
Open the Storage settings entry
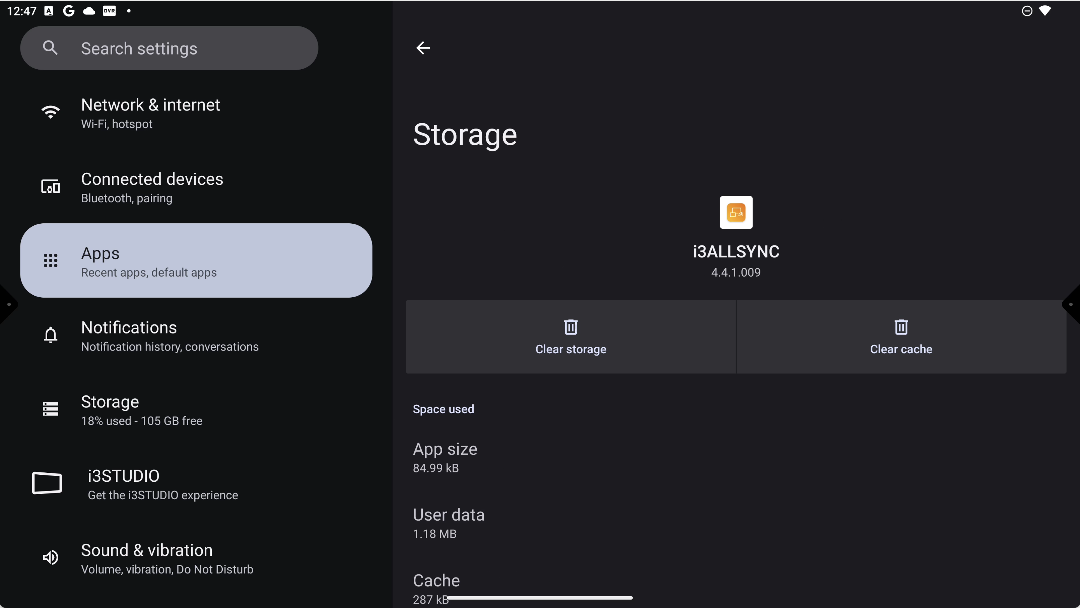tap(141, 410)
